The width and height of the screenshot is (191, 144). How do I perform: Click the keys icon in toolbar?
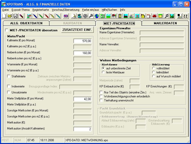[x=91, y=16]
